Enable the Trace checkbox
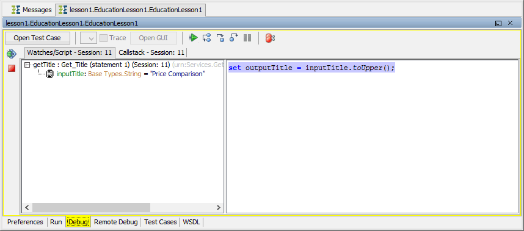Screen dimensions: 524x231 click(x=104, y=38)
